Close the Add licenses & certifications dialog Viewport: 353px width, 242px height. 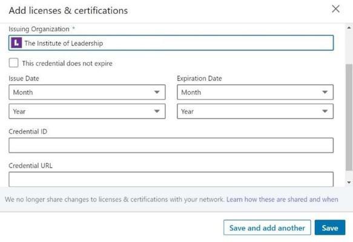pos(335,9)
